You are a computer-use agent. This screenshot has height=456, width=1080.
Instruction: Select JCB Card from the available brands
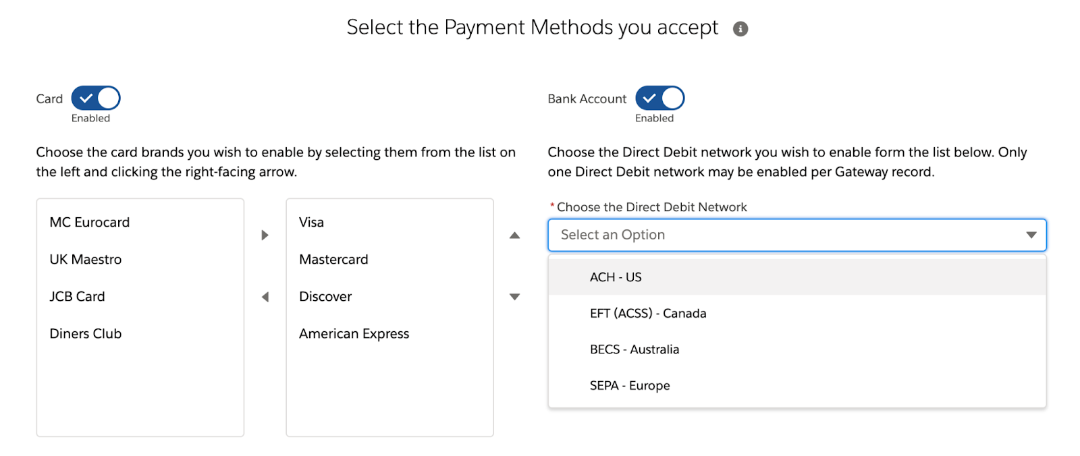(77, 296)
